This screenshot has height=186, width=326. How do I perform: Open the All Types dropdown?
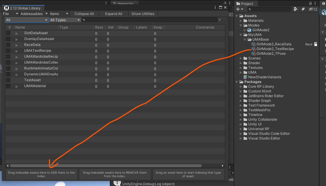65,20
